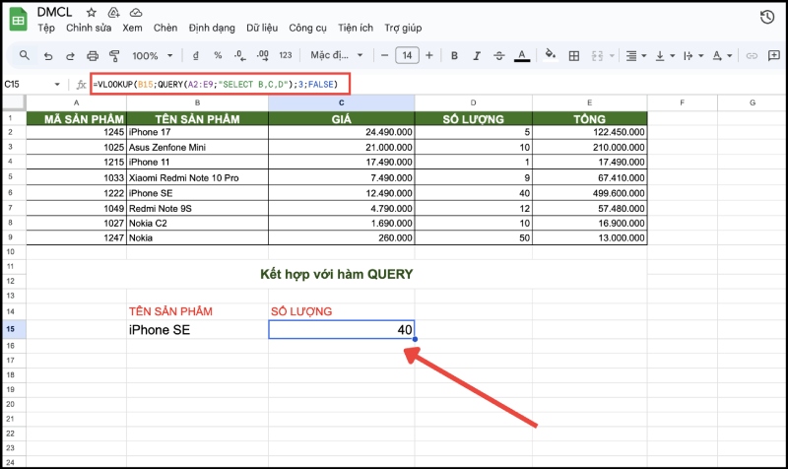Open the zoom 100% dropdown
Viewport: 788px width, 469px height.
(153, 56)
